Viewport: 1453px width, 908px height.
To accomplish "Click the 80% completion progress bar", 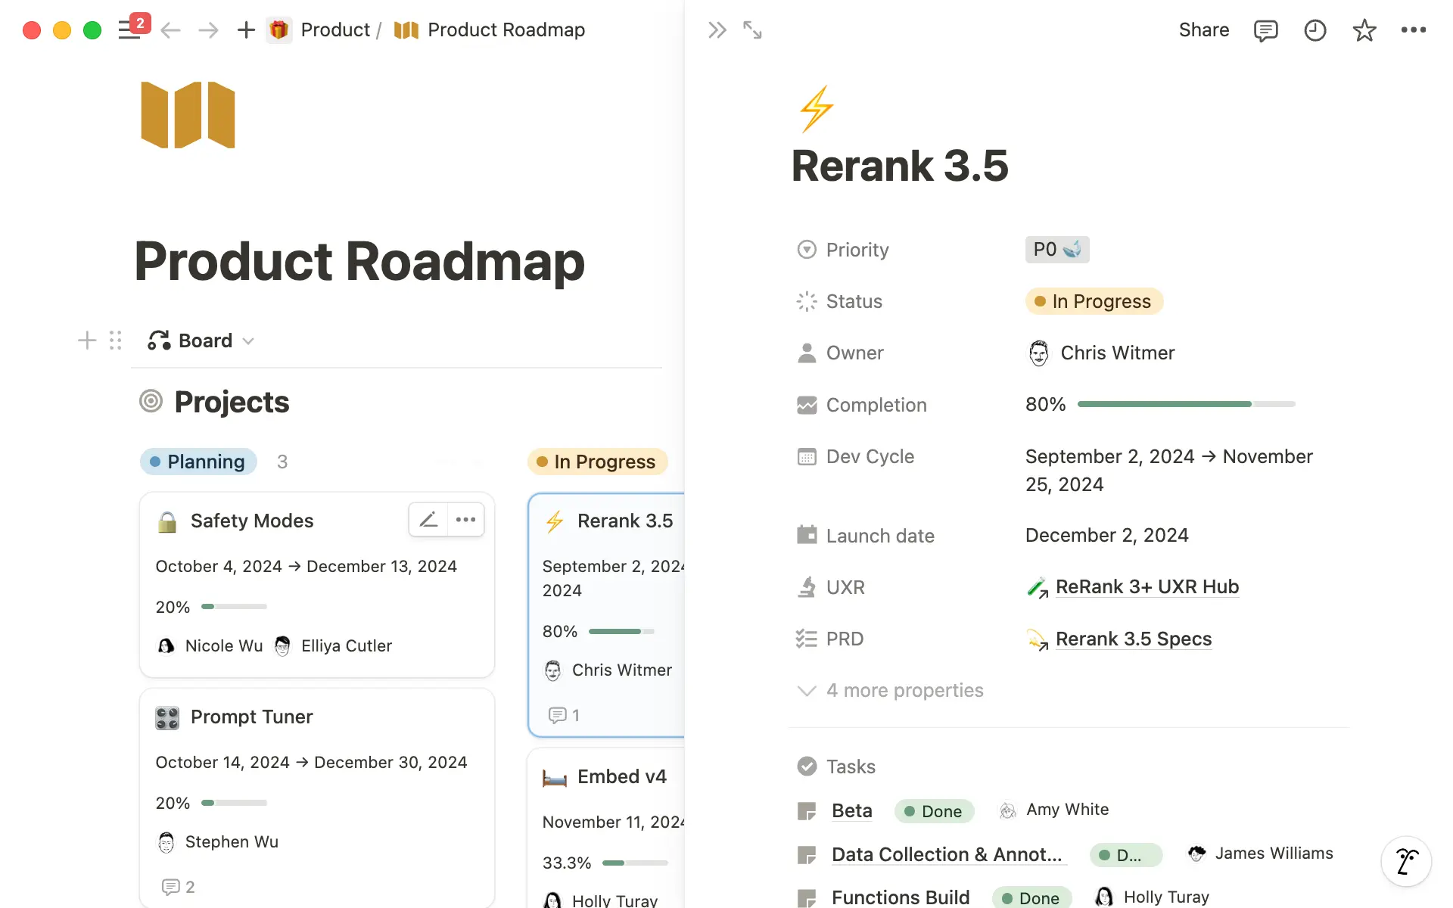I will [1186, 404].
